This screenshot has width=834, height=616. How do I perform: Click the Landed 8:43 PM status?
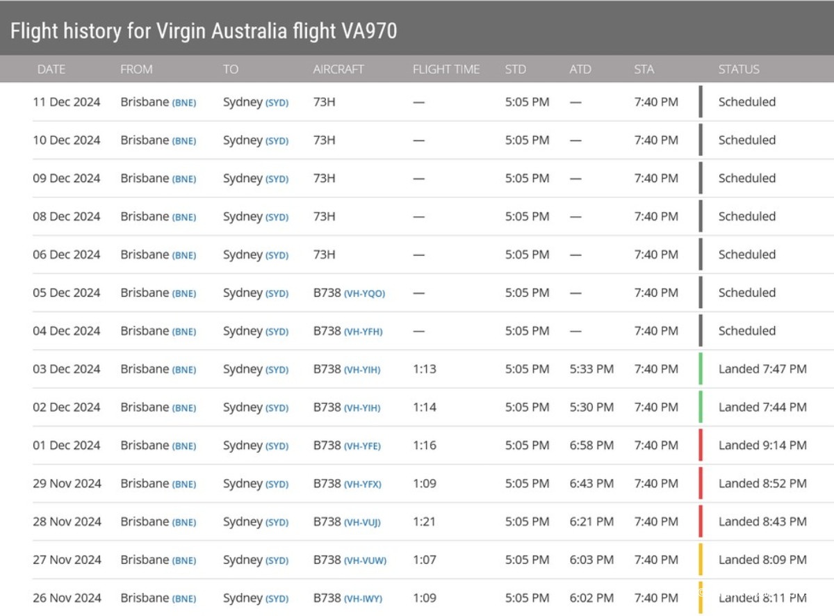click(x=762, y=522)
